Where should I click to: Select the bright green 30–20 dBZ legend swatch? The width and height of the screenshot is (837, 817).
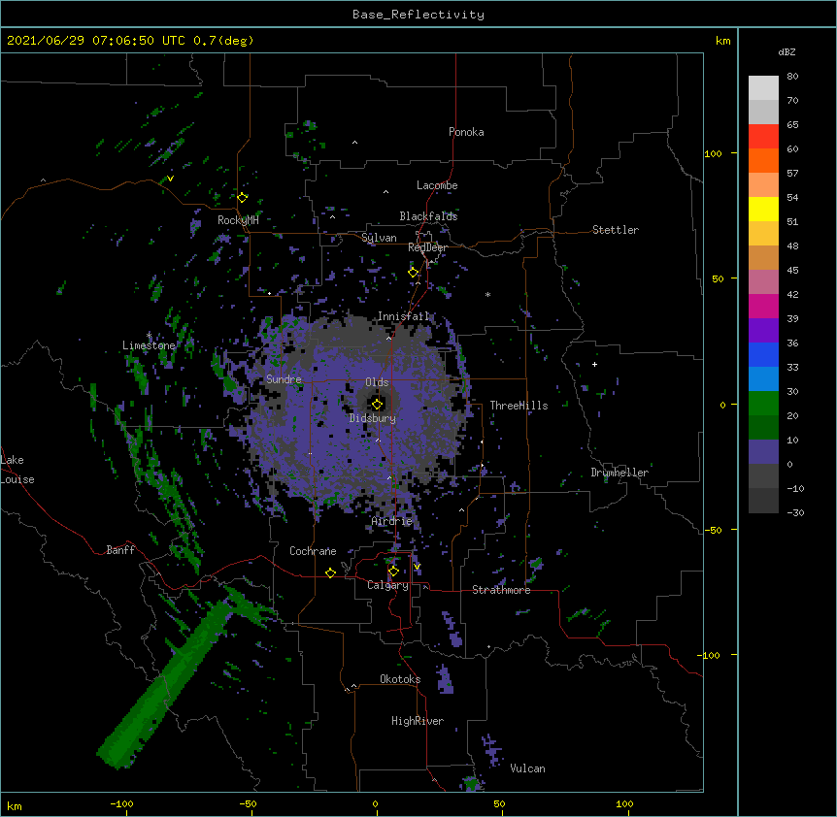point(763,404)
